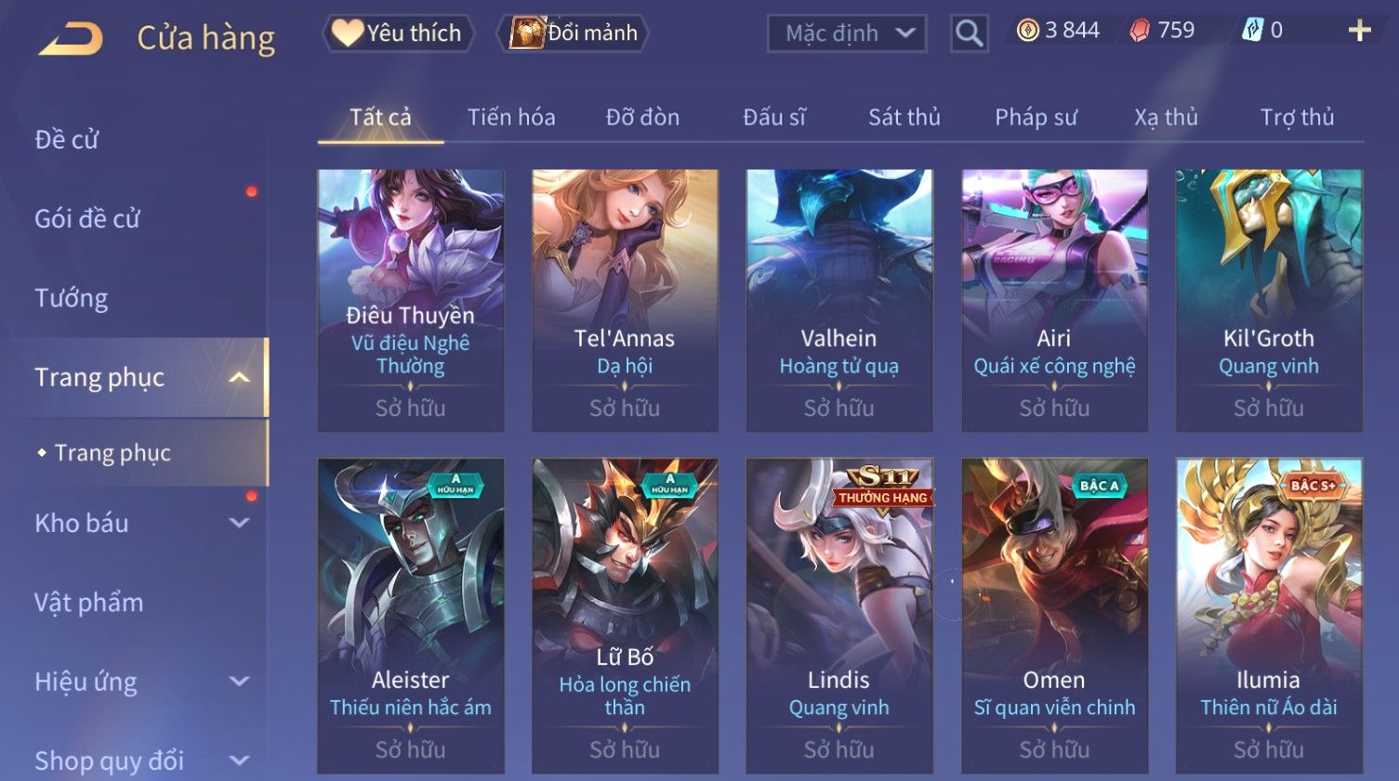Open the Lindis Quang vinh skin card

839,616
